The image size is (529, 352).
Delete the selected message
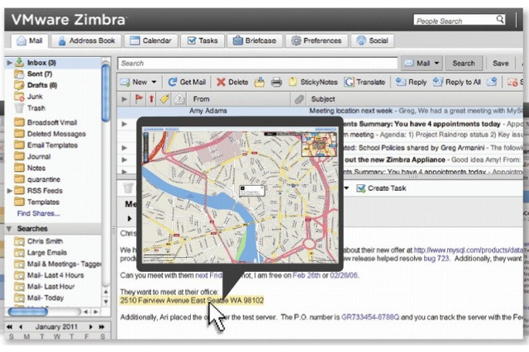point(232,82)
